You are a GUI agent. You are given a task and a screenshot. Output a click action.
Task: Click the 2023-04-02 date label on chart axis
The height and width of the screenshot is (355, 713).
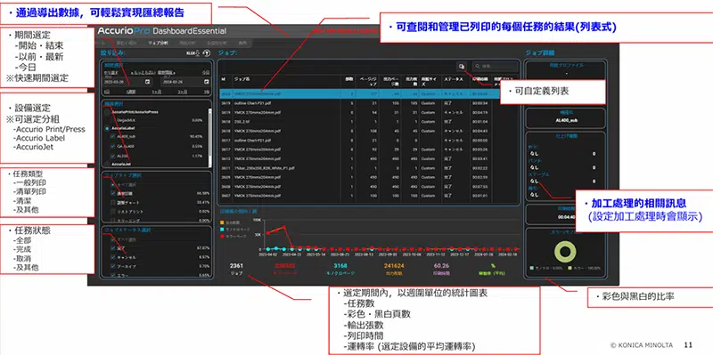[x=269, y=255]
